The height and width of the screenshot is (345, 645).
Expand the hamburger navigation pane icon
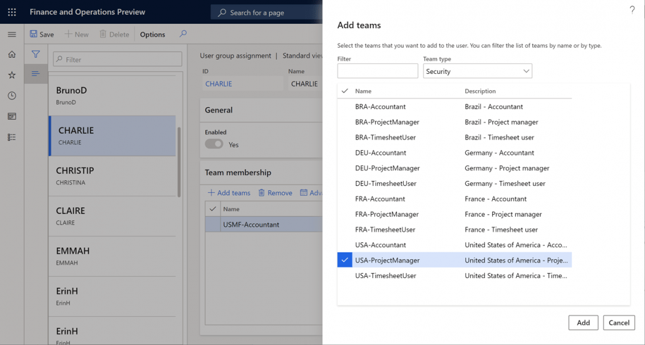pos(12,34)
